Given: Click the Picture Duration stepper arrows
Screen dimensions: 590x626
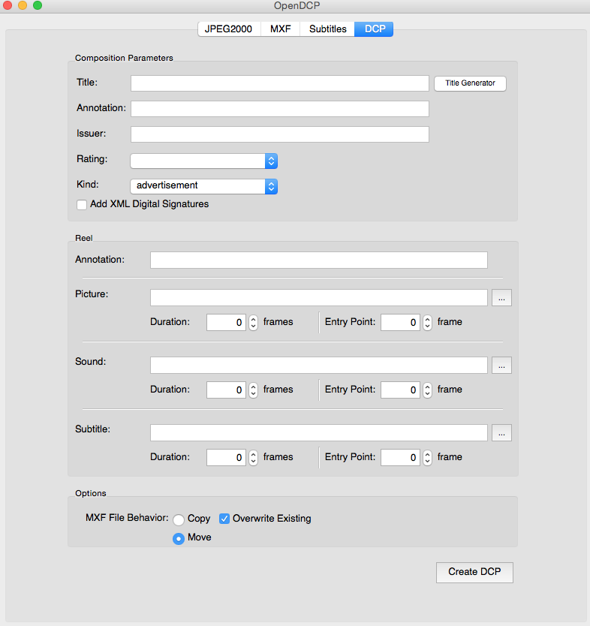Looking at the screenshot, I should tap(253, 322).
